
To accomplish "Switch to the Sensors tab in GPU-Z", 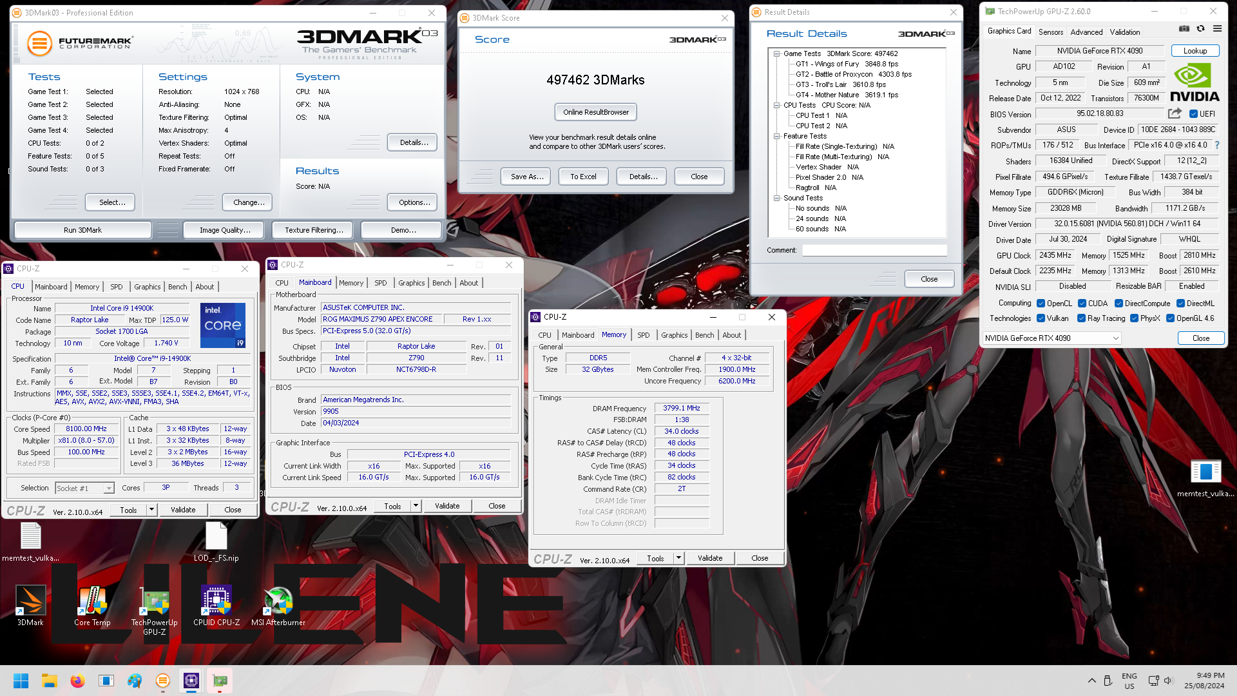I will click(1051, 32).
